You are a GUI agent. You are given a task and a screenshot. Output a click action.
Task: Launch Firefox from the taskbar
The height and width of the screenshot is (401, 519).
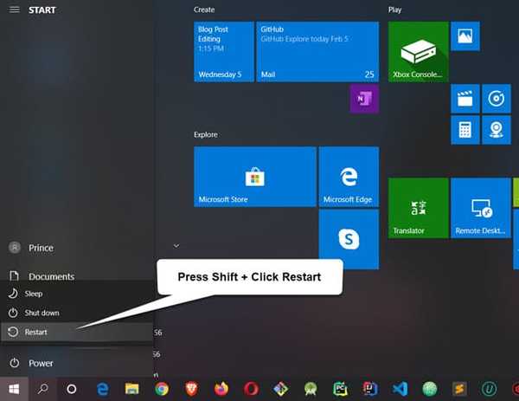[221, 389]
